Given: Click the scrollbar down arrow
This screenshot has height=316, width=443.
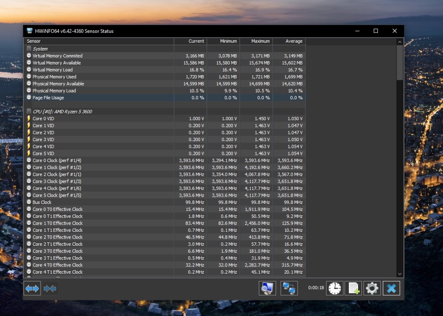Looking at the screenshot, I should point(400,274).
